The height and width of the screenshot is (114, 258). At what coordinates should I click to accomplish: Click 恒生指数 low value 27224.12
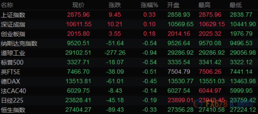point(243,110)
